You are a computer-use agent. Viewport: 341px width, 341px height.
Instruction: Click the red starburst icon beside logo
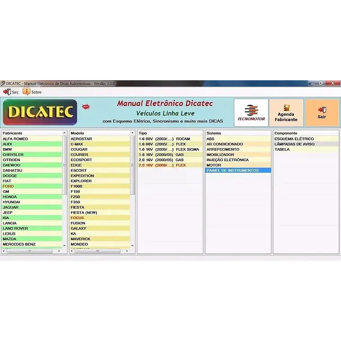pyautogui.click(x=86, y=107)
